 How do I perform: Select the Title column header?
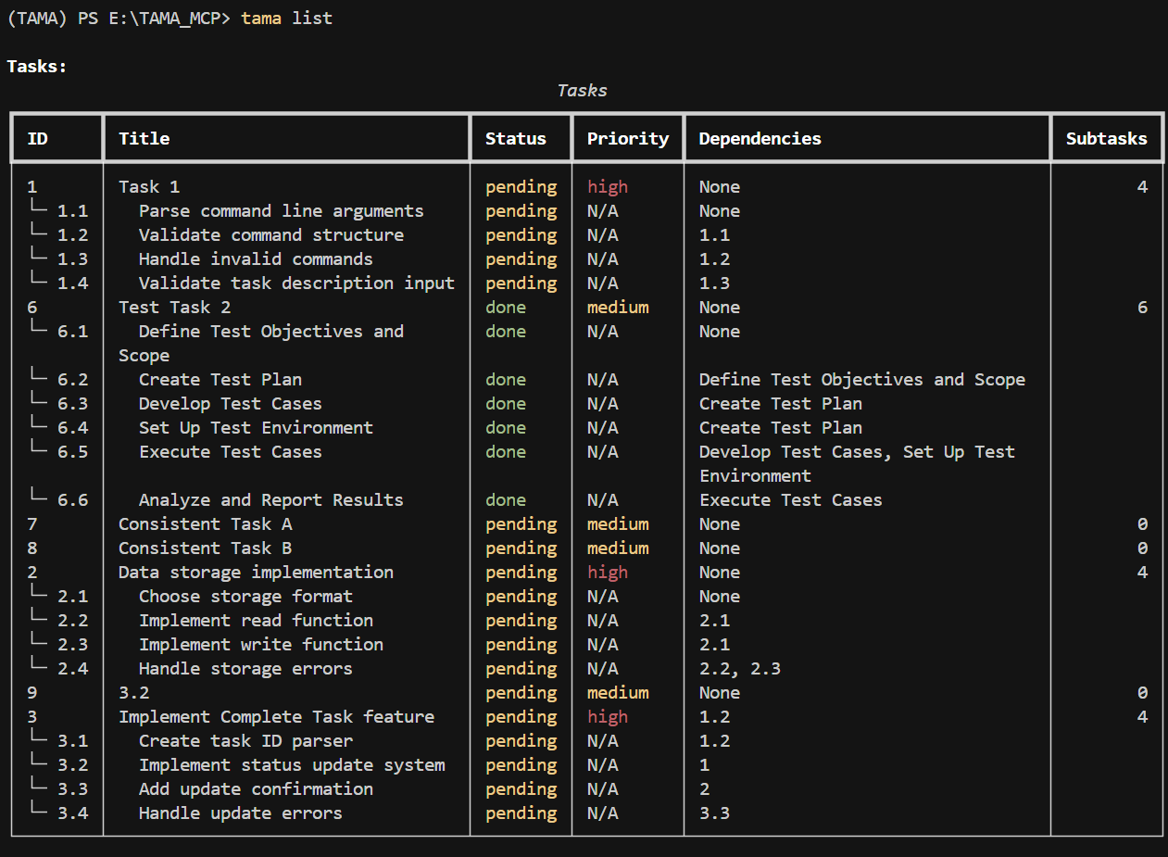[x=144, y=138]
